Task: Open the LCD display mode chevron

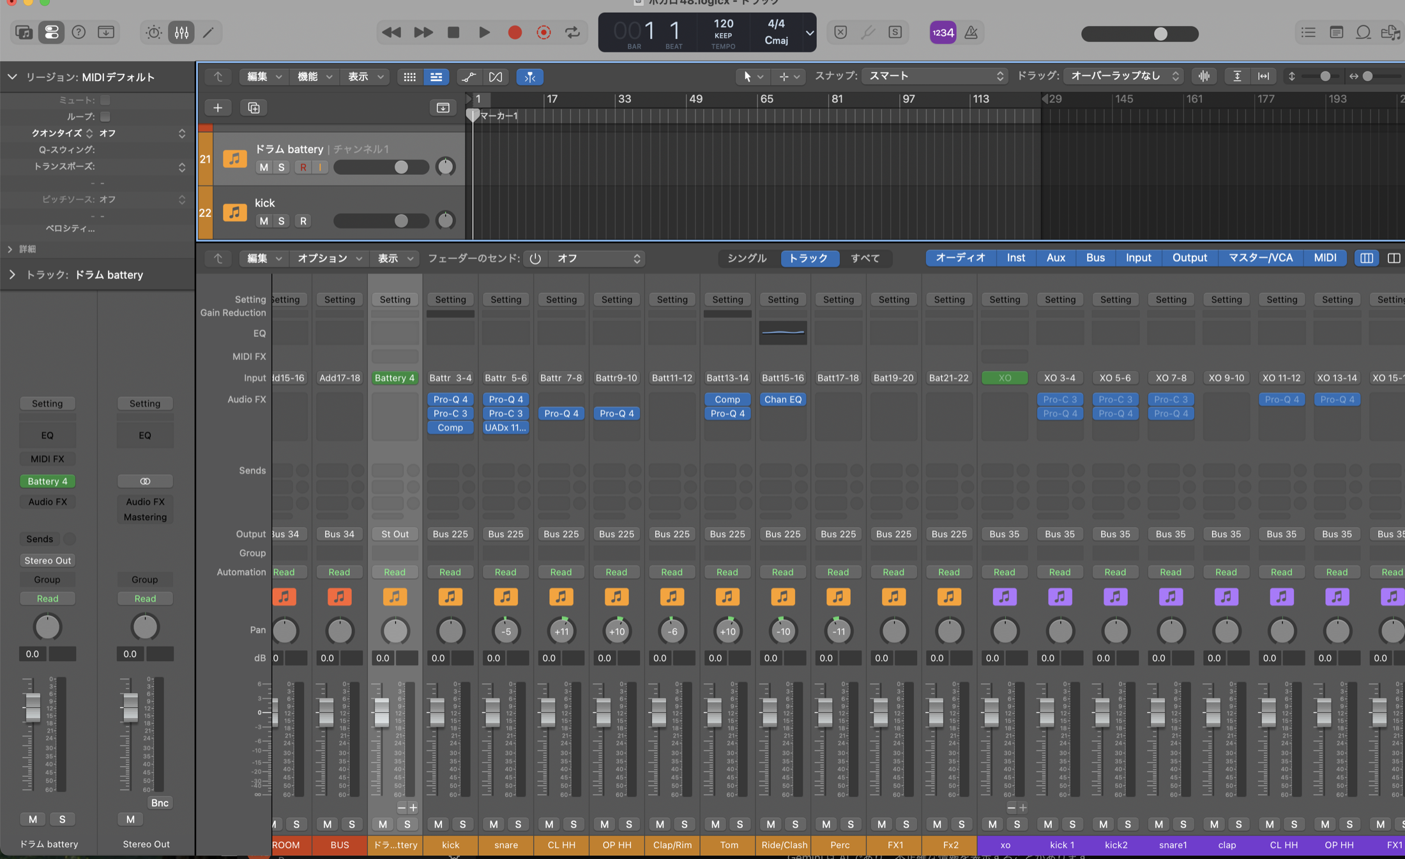Action: [810, 33]
